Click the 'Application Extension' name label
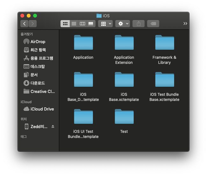The width and height of the screenshot is (207, 175). [124, 60]
